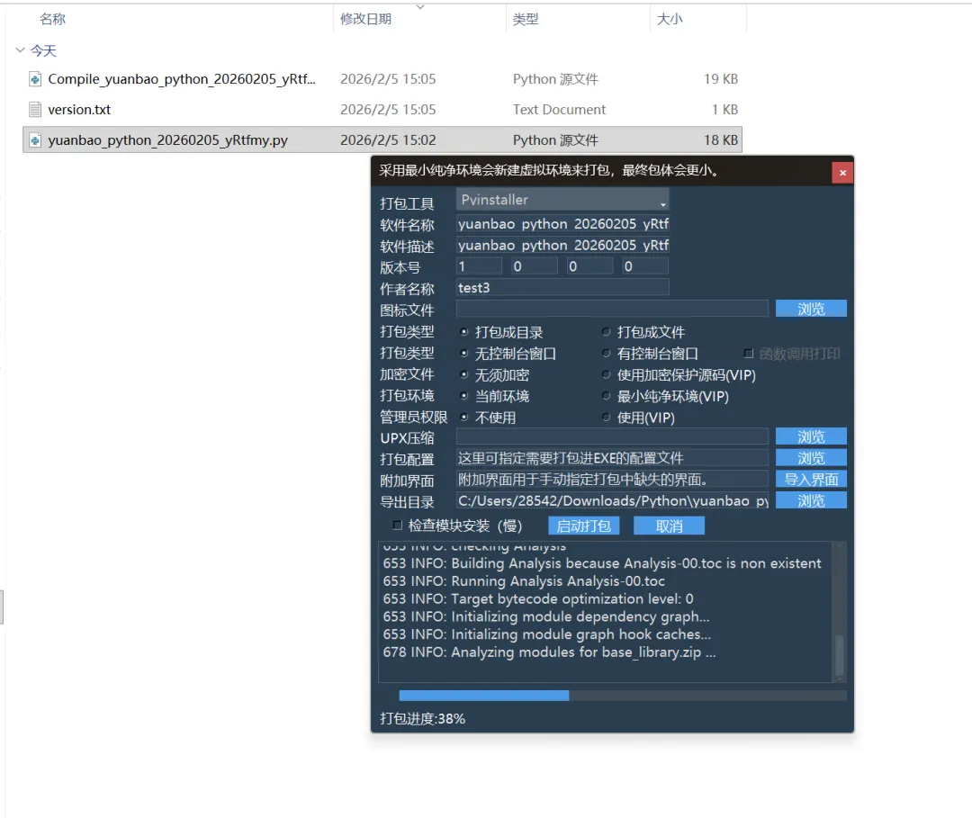Screen dimensions: 972x818
Task: Click the Python file icon of Compile_yuanbao_python
Action: click(35, 79)
